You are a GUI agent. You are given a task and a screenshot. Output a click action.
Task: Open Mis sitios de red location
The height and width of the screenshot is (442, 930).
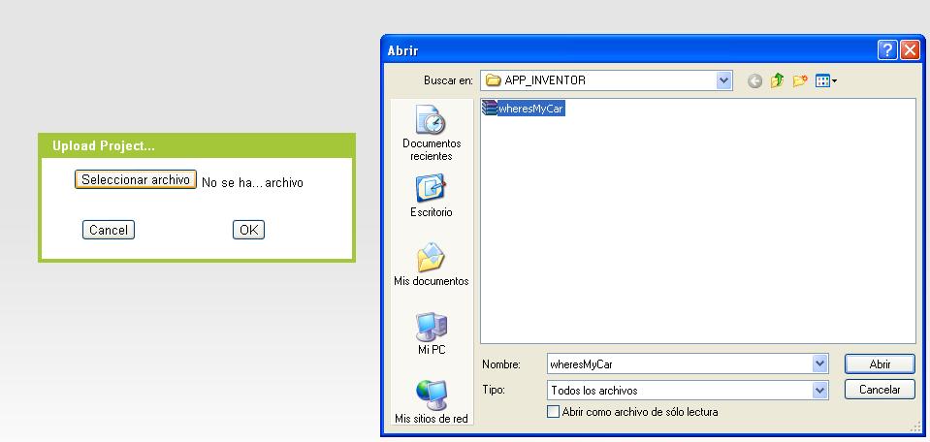point(432,402)
